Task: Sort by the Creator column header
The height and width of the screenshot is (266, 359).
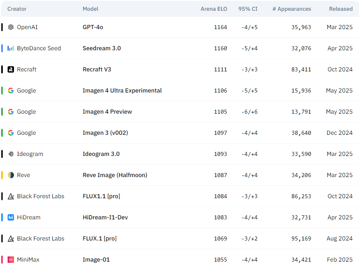Action: (17, 9)
